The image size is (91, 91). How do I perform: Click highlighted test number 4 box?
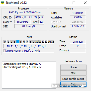click(x=18, y=42)
